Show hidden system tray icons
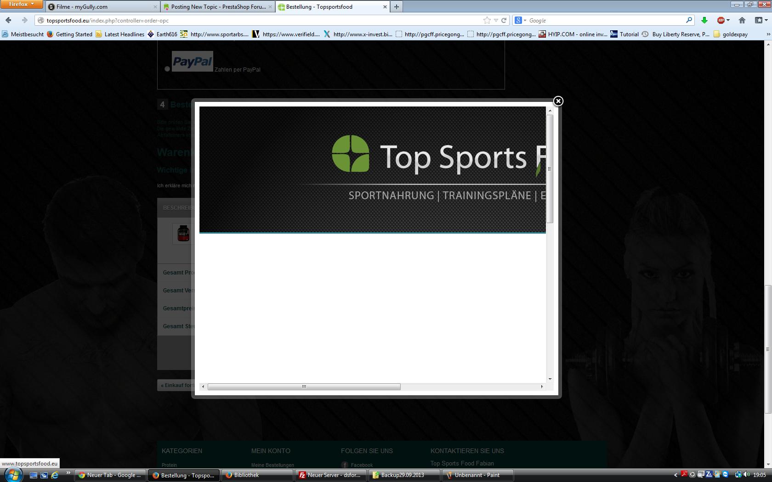The width and height of the screenshot is (772, 482). pyautogui.click(x=675, y=475)
